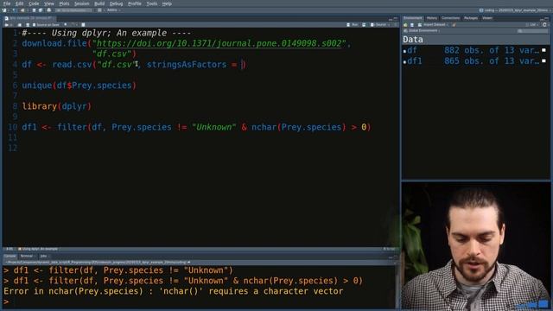Image resolution: width=553 pixels, height=311 pixels.
Task: Open the Debug menu
Action: pos(116,3)
